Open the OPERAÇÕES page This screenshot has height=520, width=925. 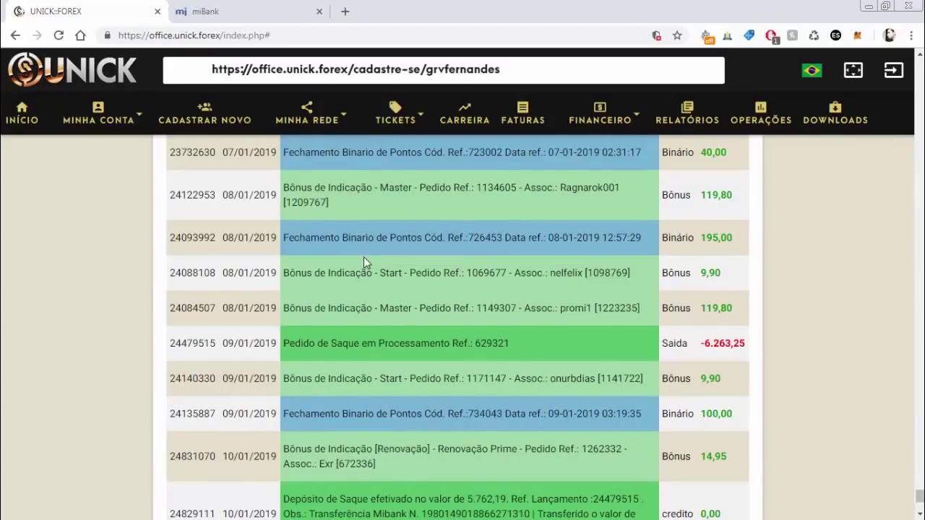[x=761, y=113]
